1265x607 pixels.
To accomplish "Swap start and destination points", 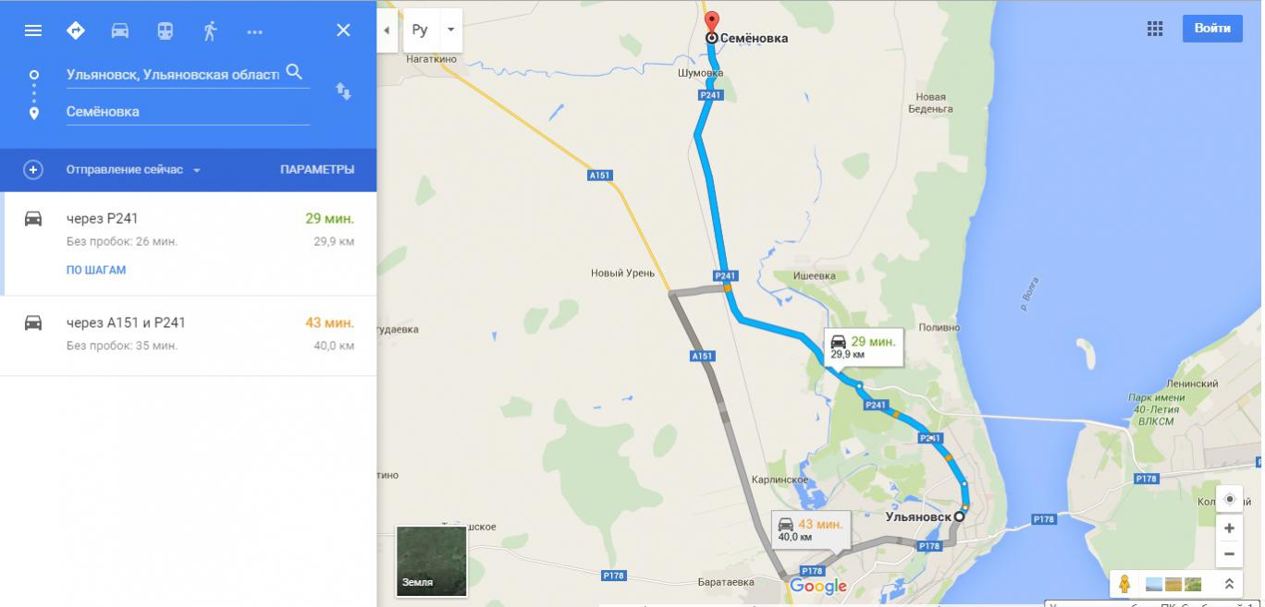I will tap(343, 91).
